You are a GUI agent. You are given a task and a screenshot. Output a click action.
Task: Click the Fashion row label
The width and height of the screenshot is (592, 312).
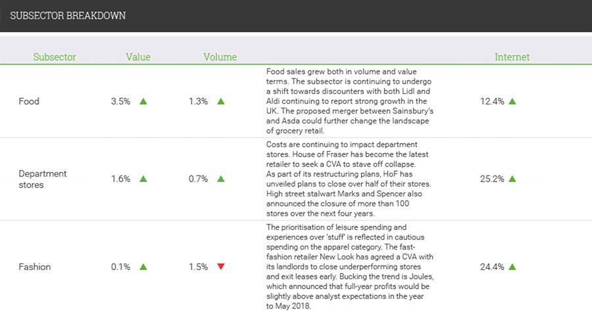35,267
